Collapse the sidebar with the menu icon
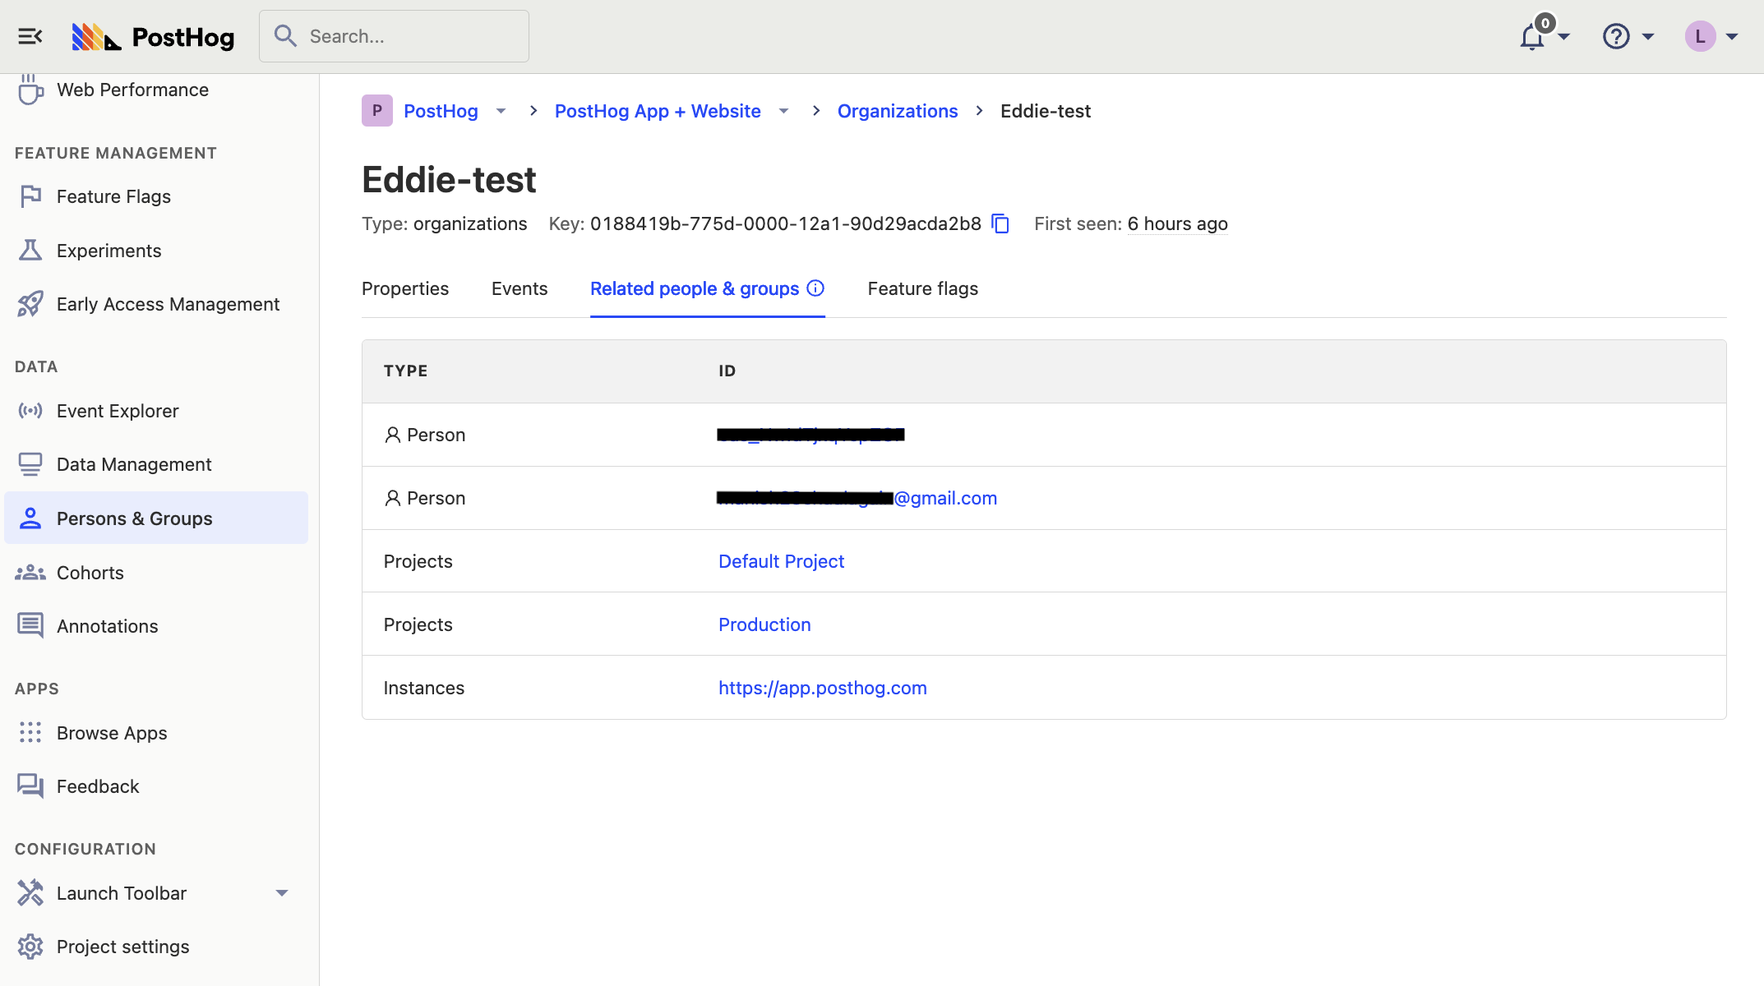 [x=30, y=36]
